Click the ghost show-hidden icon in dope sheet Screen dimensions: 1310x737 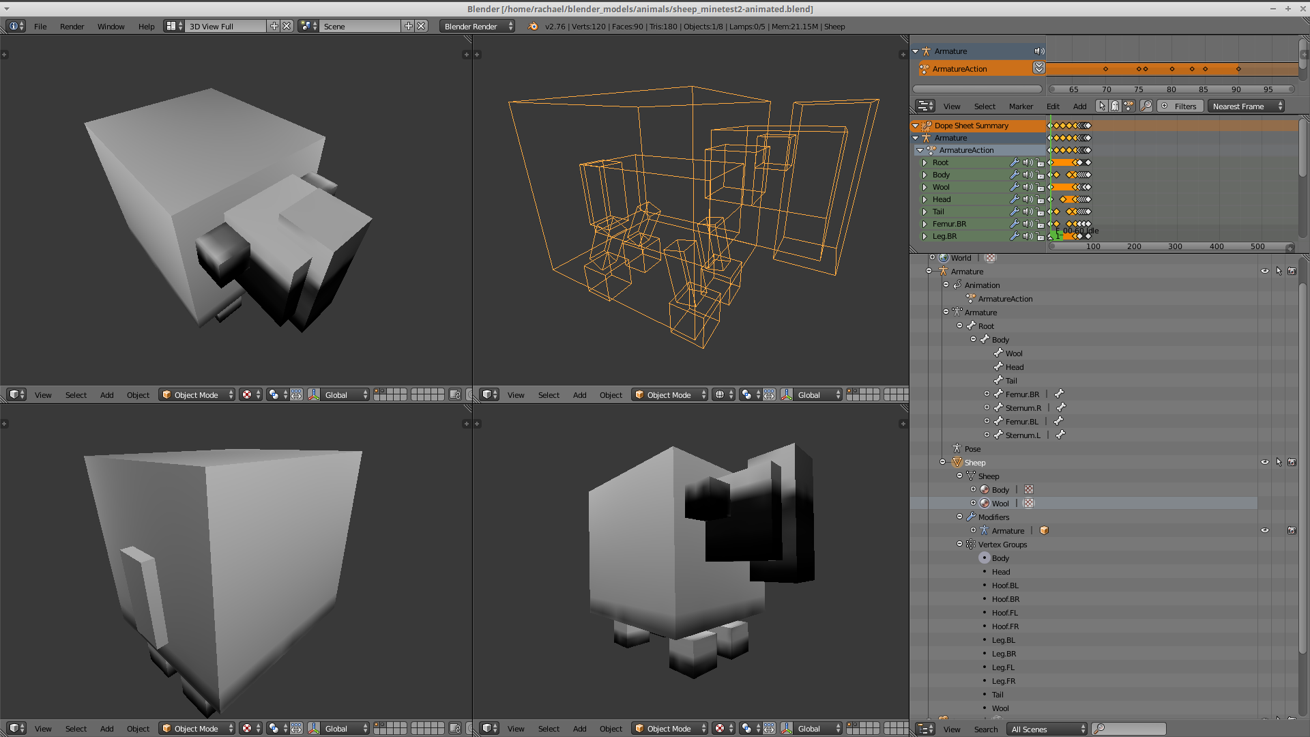pos(1115,106)
